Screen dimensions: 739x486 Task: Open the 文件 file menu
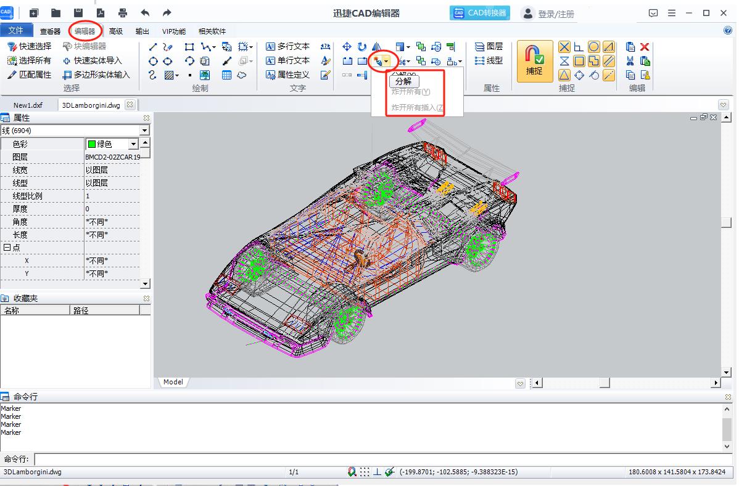(x=16, y=31)
